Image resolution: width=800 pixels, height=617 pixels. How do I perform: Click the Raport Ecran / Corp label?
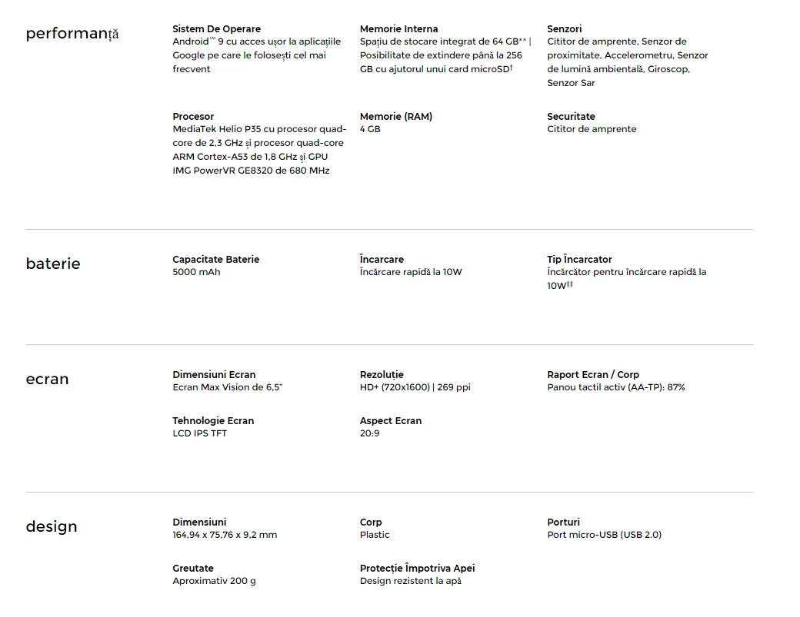pos(593,374)
